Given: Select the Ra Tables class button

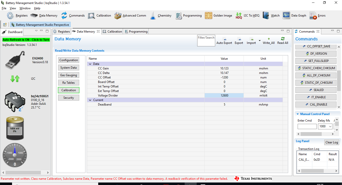Looking at the screenshot, I should (x=69, y=83).
